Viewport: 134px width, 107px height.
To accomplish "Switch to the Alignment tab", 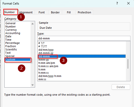I will click(26, 12).
